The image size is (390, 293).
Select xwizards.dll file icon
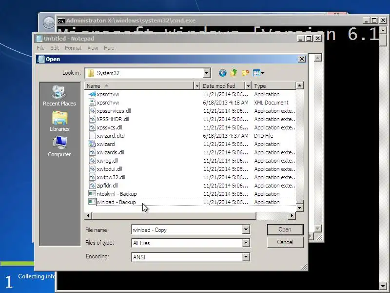[92, 152]
